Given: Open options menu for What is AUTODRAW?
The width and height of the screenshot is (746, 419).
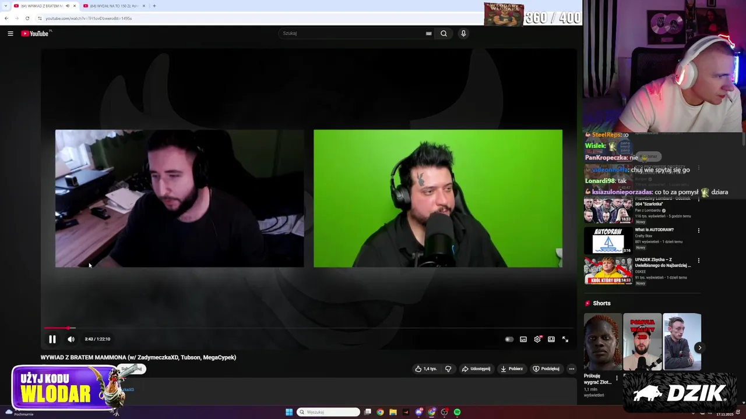Looking at the screenshot, I should coord(699,230).
